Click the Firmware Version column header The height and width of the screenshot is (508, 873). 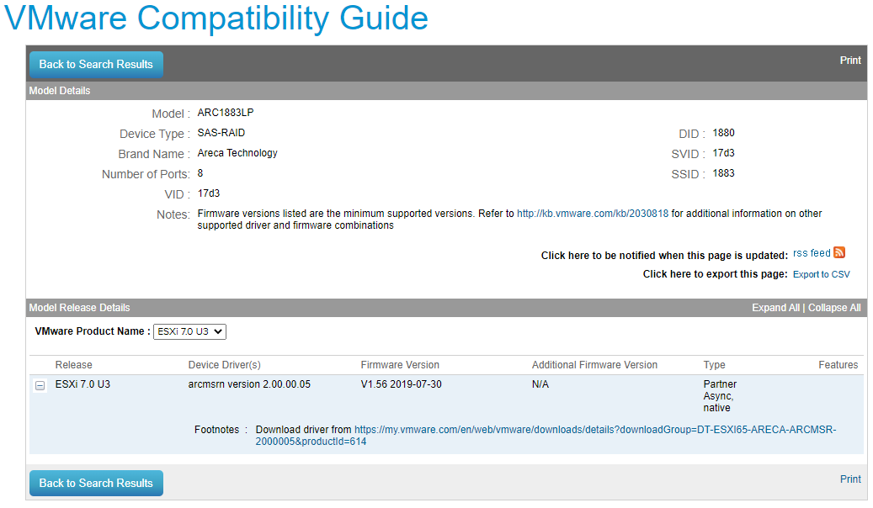tap(400, 365)
